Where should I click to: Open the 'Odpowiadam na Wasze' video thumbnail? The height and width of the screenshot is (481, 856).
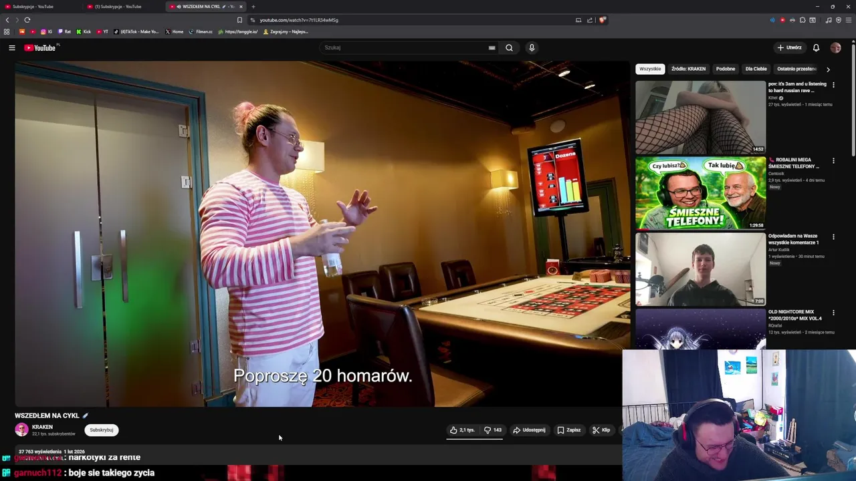tap(700, 269)
